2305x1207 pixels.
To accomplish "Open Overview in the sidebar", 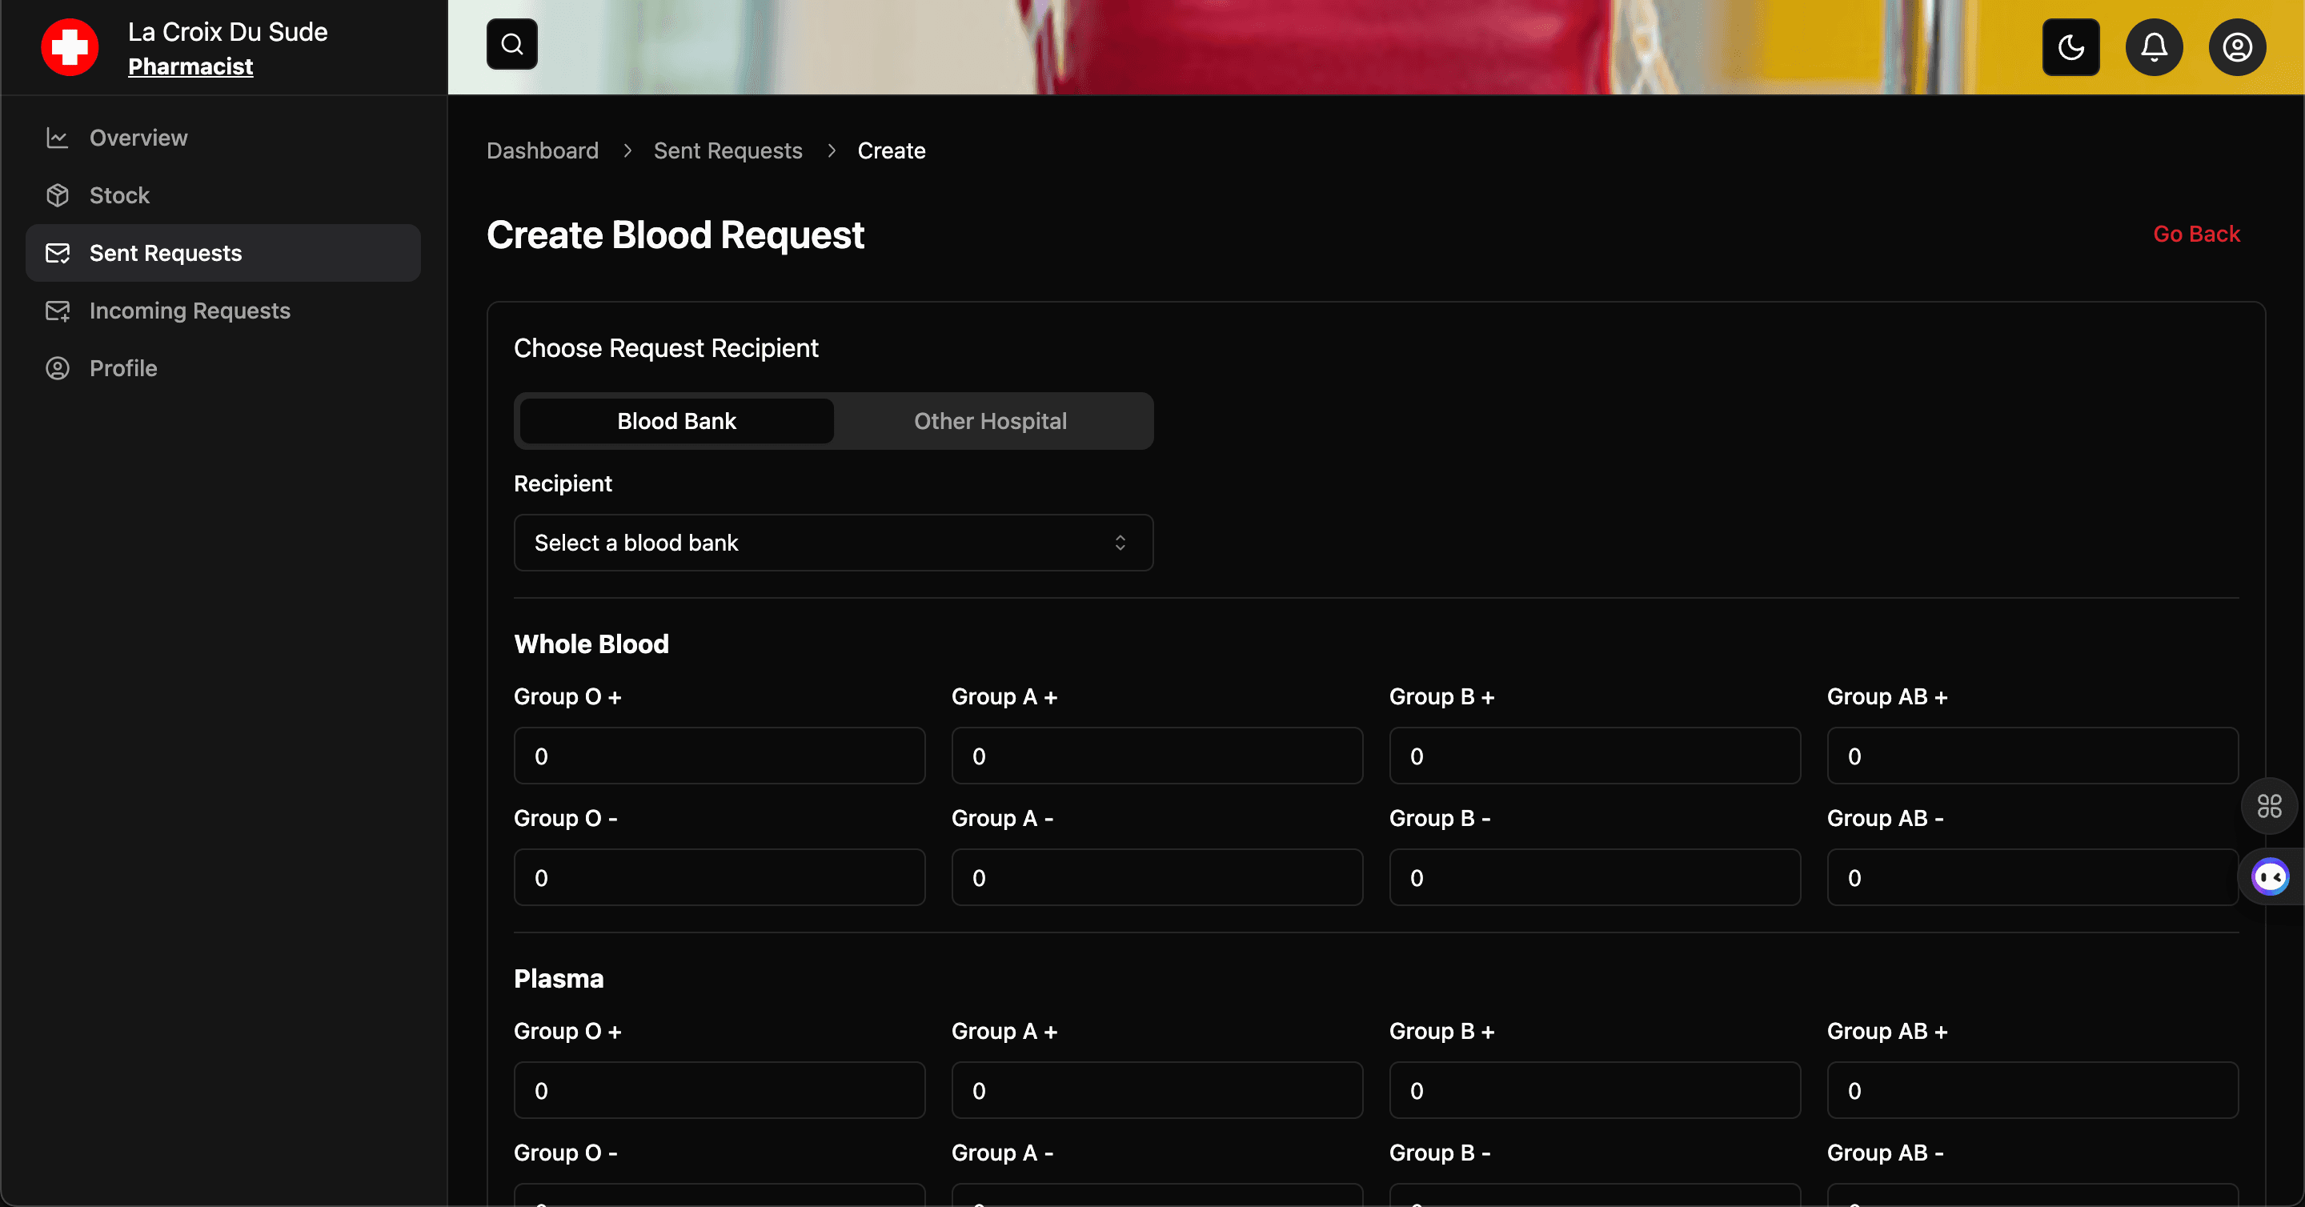I will 138,138.
